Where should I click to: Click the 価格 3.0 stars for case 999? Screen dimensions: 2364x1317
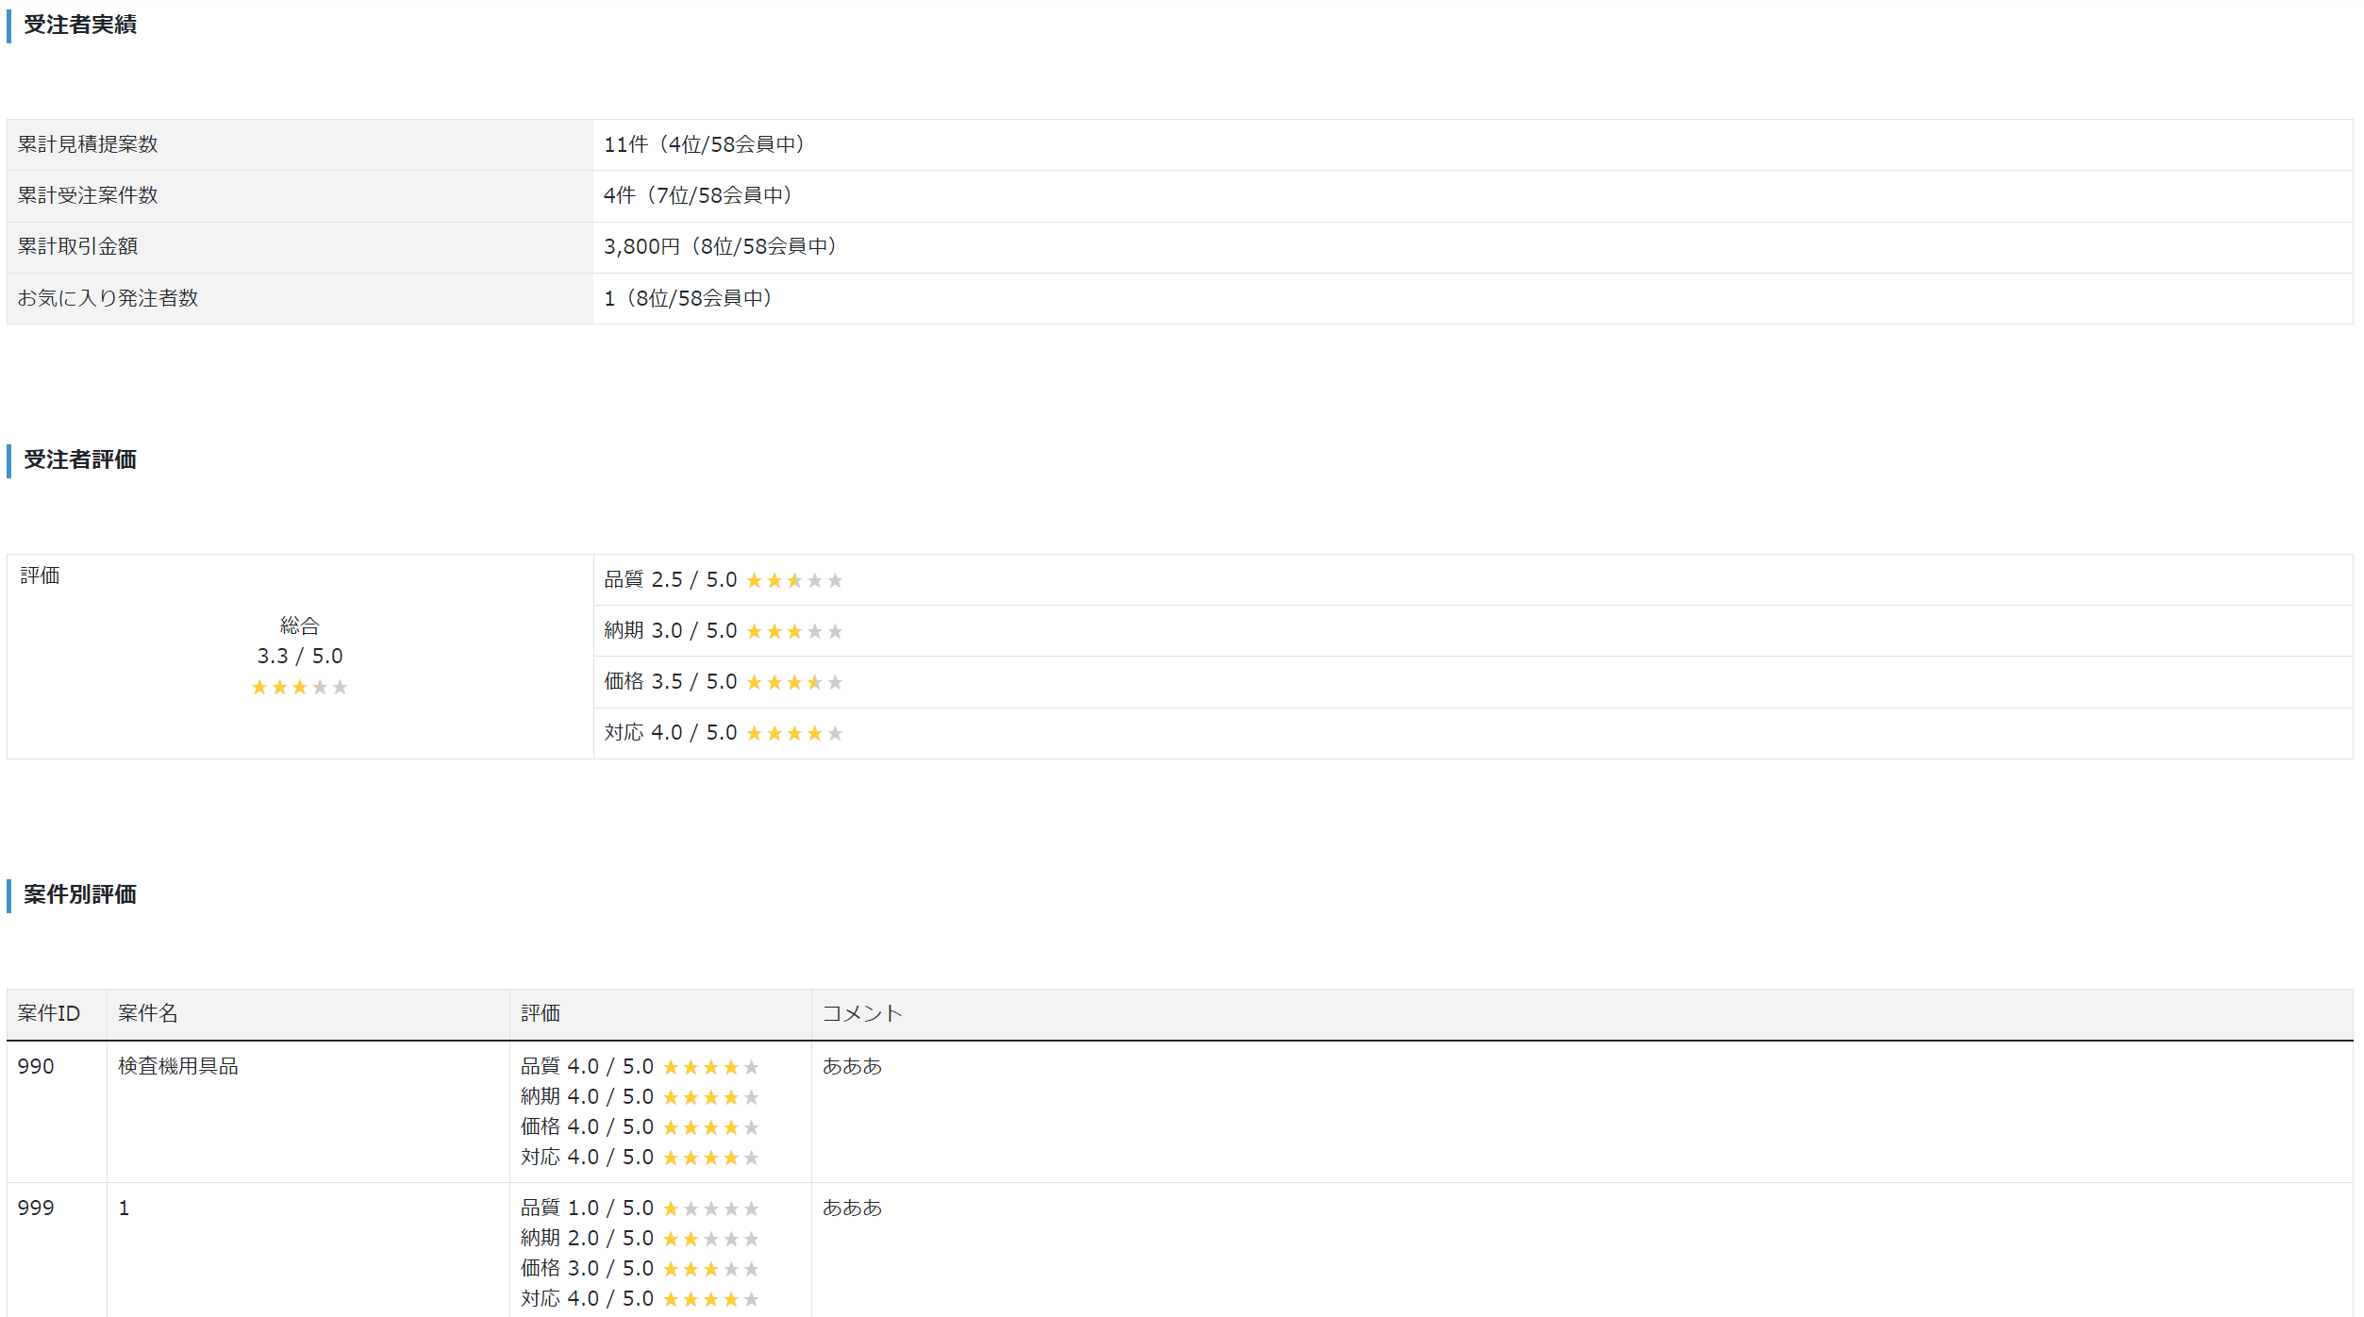point(711,1269)
